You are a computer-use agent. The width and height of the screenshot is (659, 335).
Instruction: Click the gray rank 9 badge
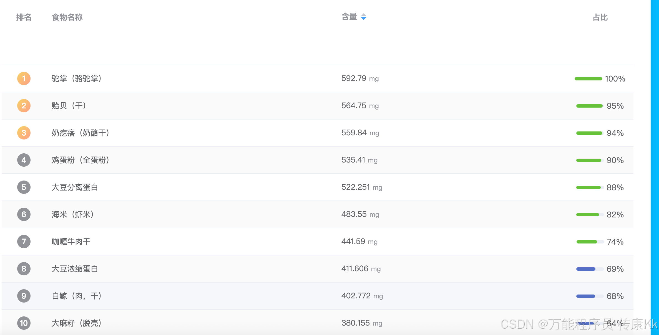24,296
